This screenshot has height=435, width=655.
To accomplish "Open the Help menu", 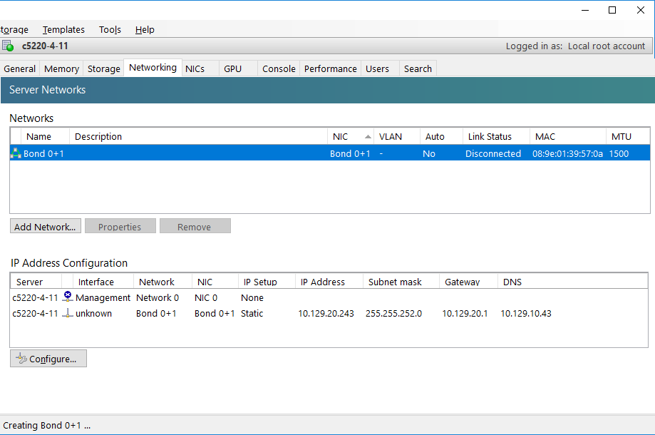I will (145, 29).
